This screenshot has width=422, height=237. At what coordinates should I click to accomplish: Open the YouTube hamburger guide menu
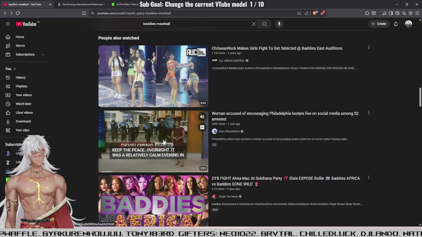tap(8, 24)
